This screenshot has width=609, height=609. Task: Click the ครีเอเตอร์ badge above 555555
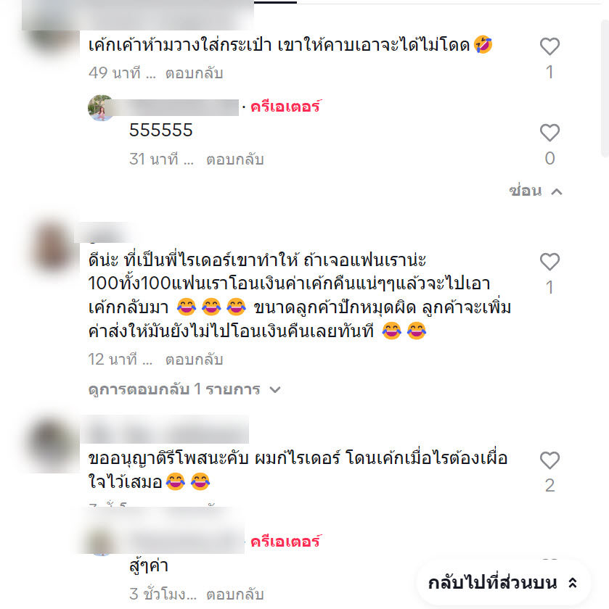(x=286, y=107)
